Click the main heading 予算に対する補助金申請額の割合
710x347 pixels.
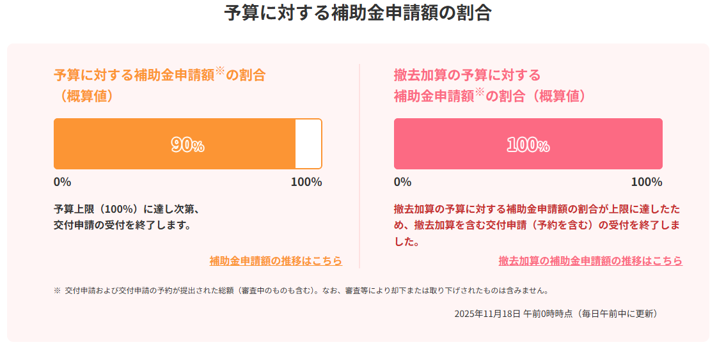point(358,13)
